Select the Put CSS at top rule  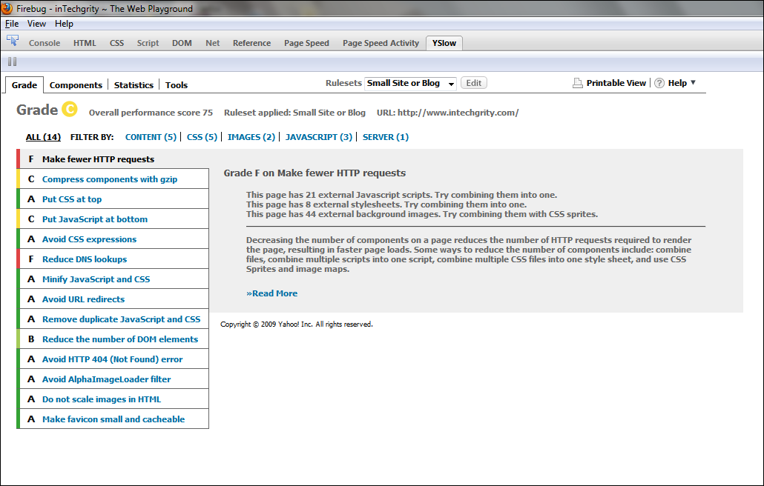(113, 199)
